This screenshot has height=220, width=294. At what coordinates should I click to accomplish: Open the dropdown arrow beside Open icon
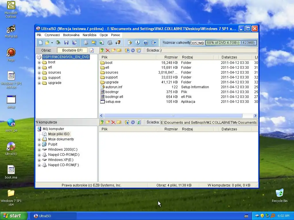pyautogui.click(x=52, y=43)
